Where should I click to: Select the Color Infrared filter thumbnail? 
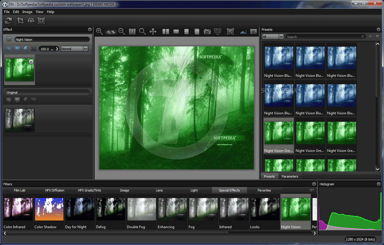[x=18, y=212]
